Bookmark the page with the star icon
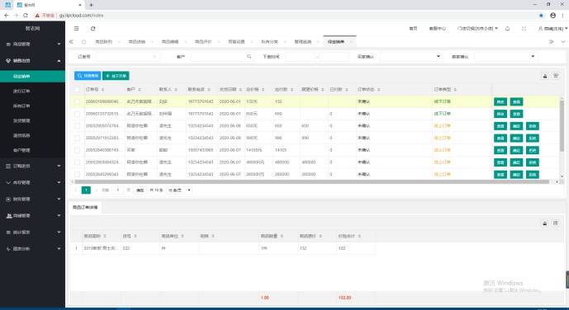This screenshot has width=569, height=310. [541, 15]
